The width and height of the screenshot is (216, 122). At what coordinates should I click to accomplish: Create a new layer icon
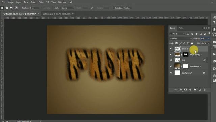pyautogui.click(x=200, y=90)
